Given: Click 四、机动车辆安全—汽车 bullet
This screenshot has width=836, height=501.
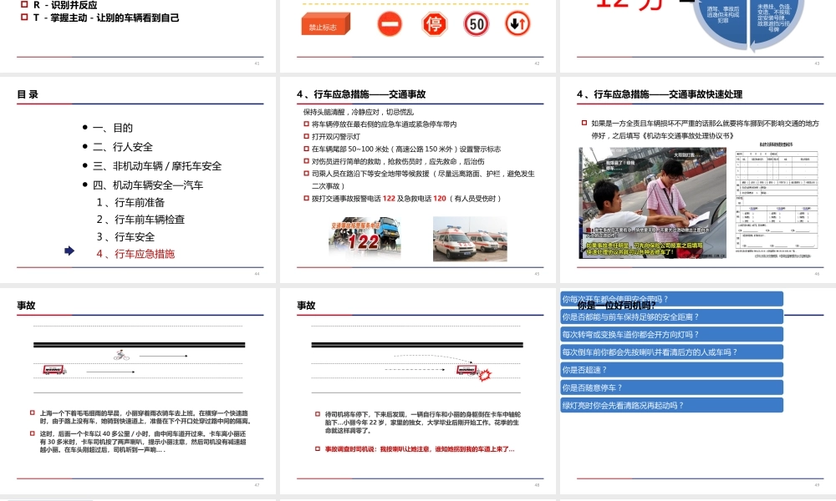Looking at the screenshot, I should [x=148, y=185].
